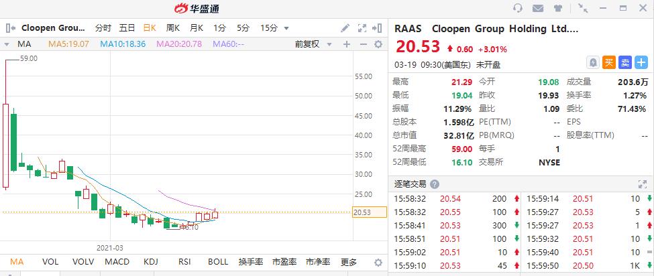Toggle the MACD indicator
The height and width of the screenshot is (276, 654).
pyautogui.click(x=117, y=262)
